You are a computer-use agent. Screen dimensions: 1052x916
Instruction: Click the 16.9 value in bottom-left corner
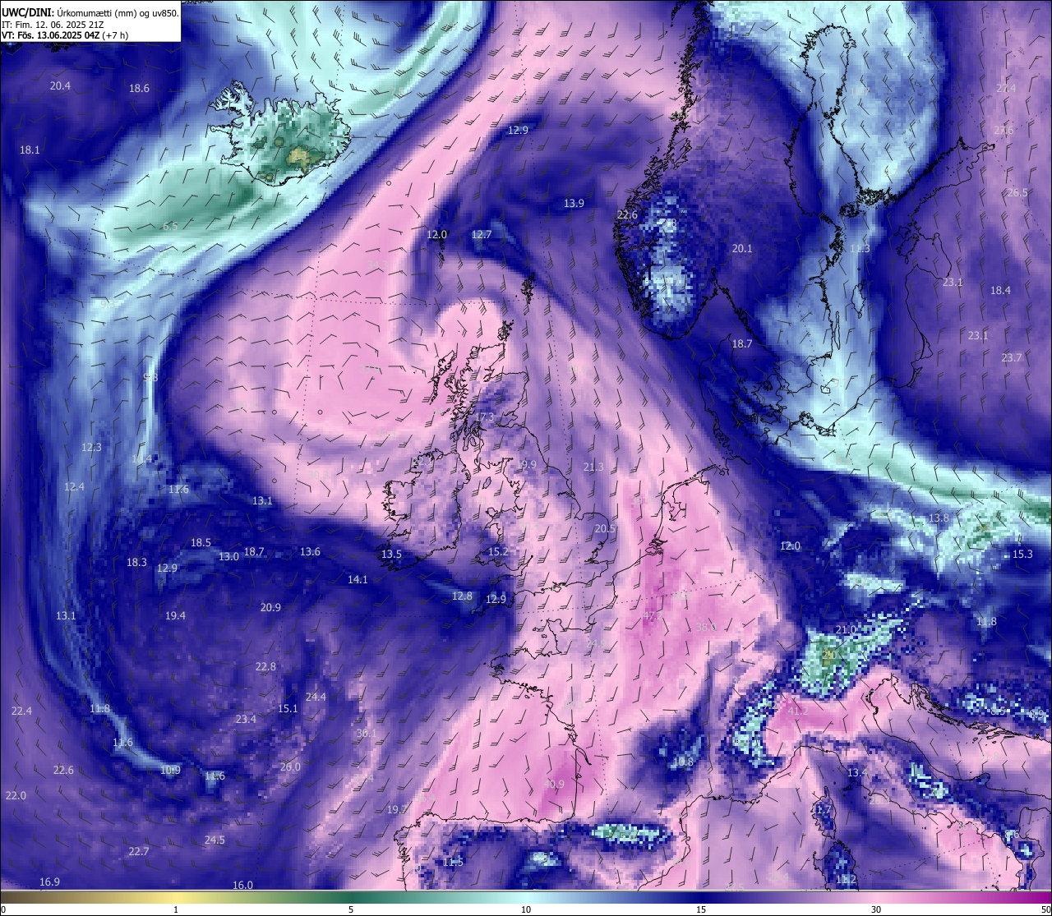(x=49, y=881)
